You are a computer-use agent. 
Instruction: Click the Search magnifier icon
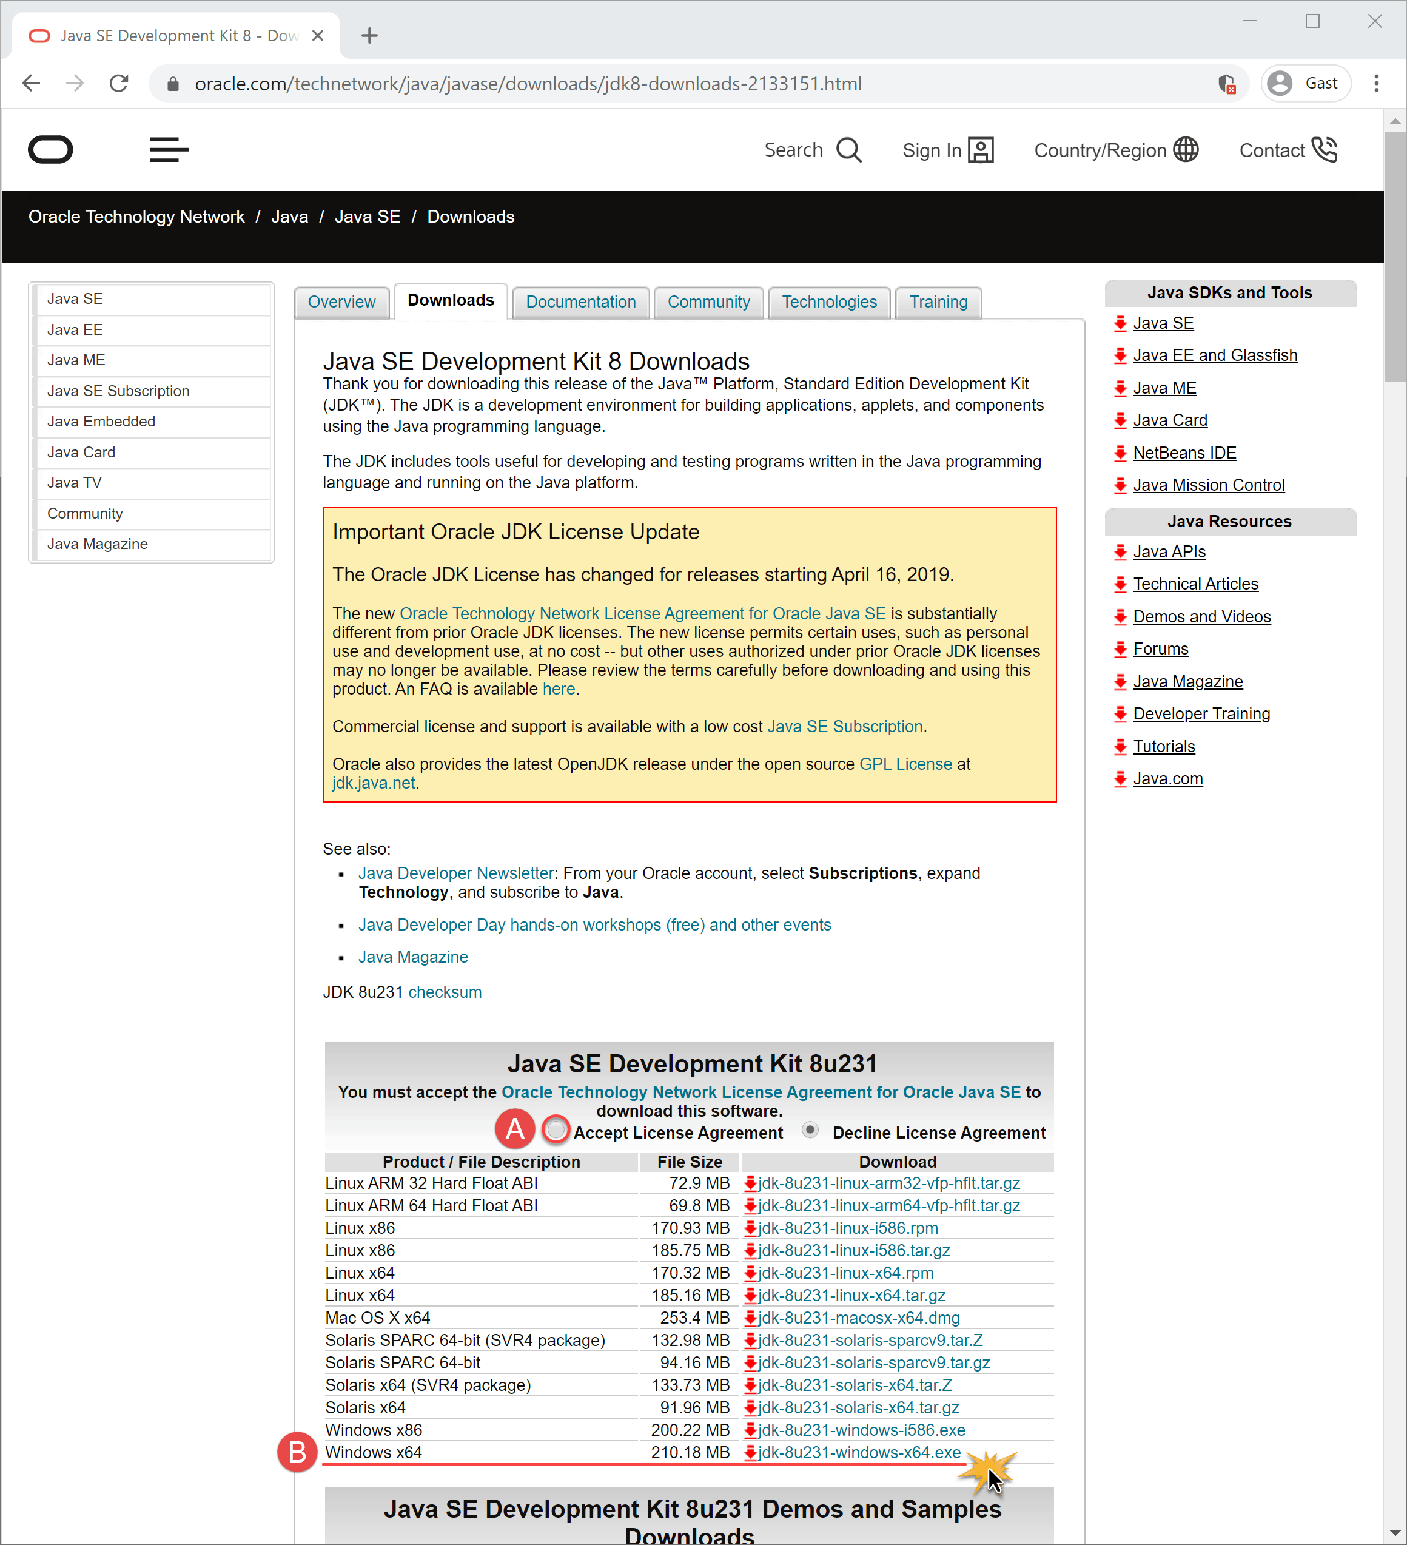click(x=849, y=150)
